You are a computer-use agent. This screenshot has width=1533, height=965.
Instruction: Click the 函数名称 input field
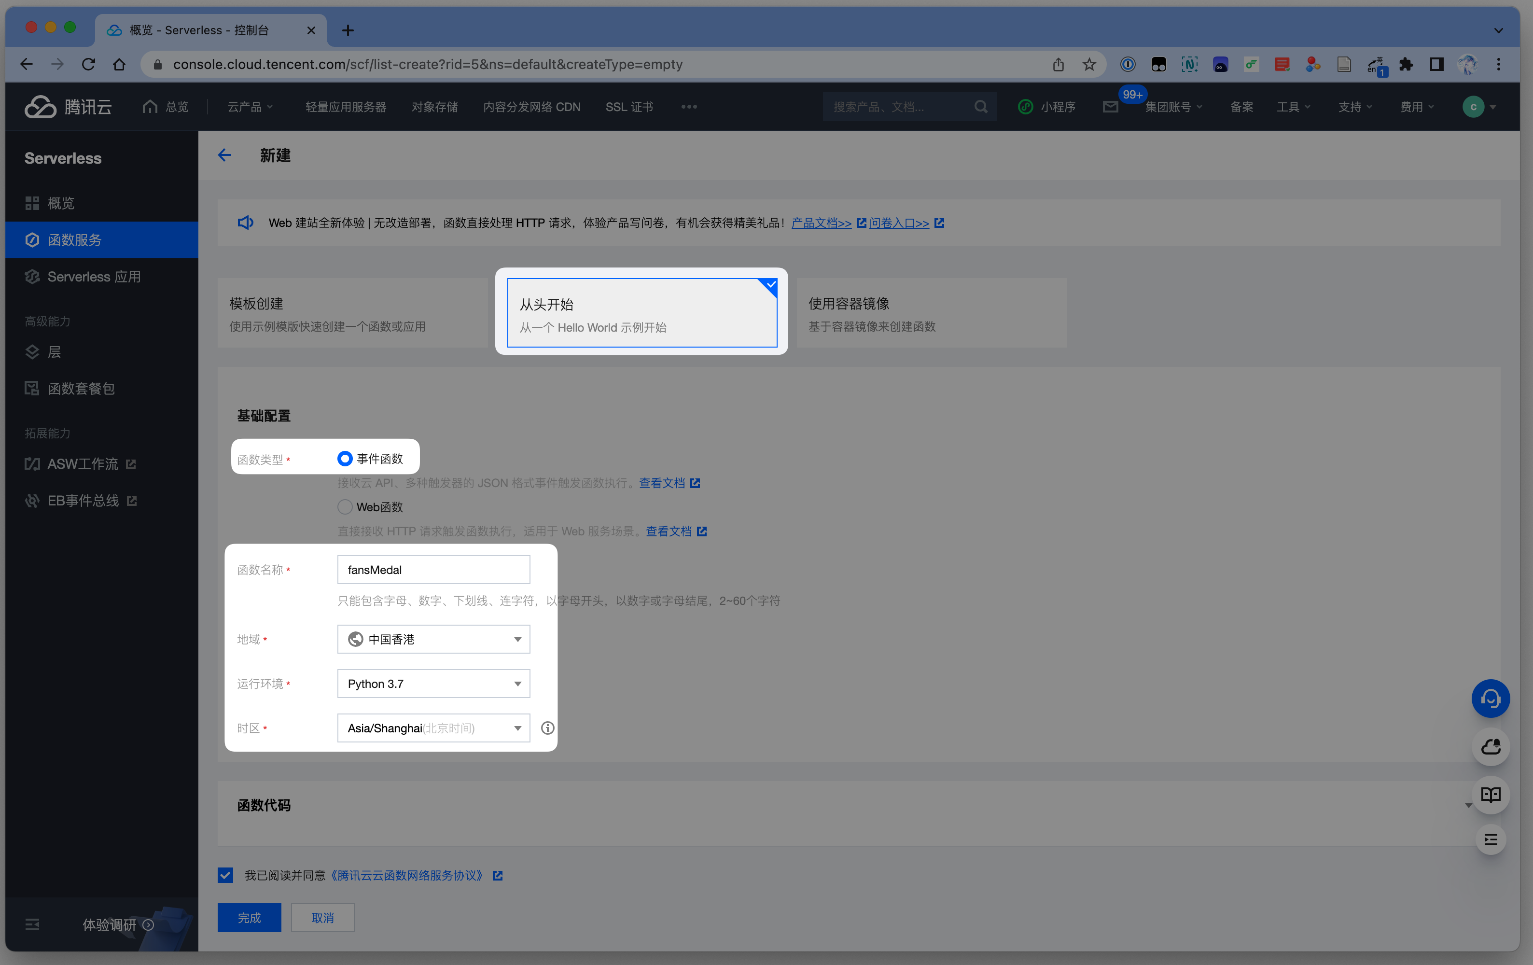433,570
